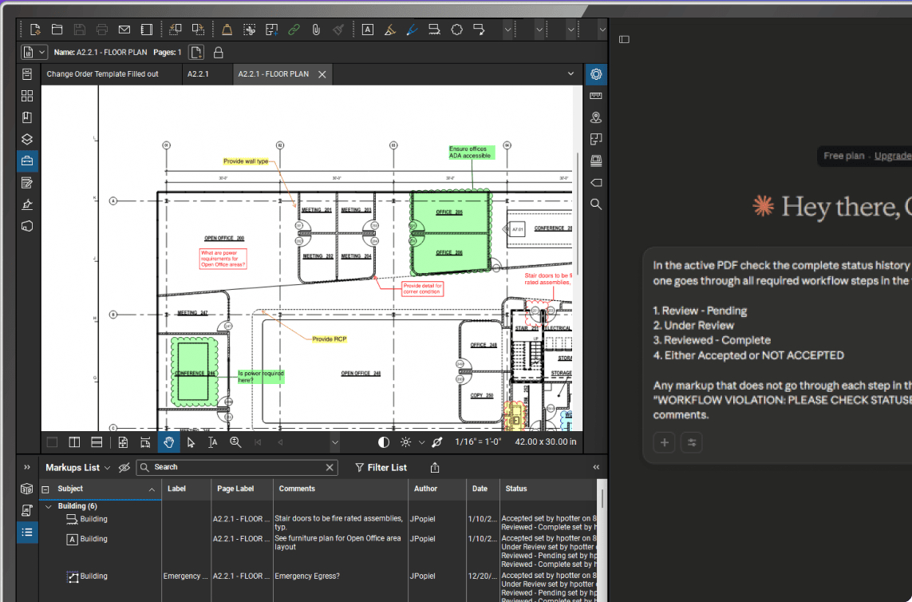Activate the Select arrow tool
Screen dimensions: 912x602
pyautogui.click(x=191, y=442)
